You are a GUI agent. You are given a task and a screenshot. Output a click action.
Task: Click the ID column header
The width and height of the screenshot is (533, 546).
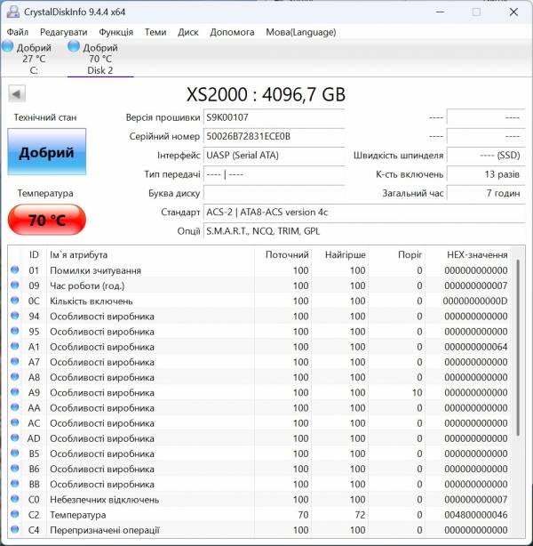coord(34,254)
